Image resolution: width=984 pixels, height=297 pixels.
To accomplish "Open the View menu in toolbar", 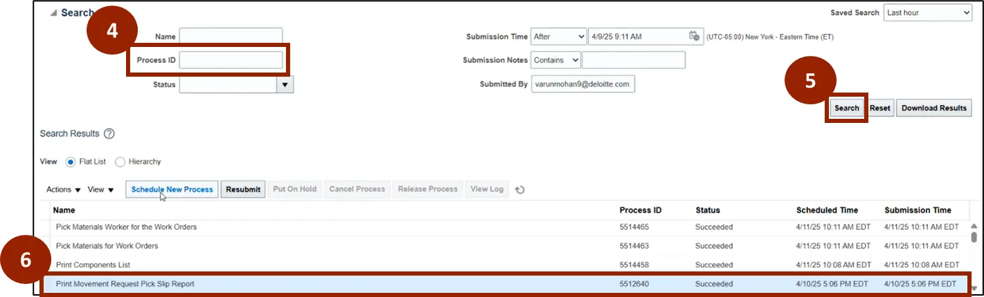I will (101, 189).
